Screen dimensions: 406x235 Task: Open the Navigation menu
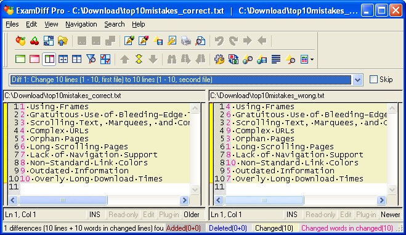click(81, 24)
